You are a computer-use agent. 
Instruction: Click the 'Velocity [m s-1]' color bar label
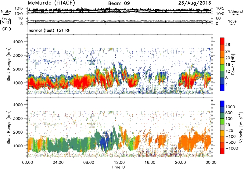pyautogui.click(x=241, y=128)
